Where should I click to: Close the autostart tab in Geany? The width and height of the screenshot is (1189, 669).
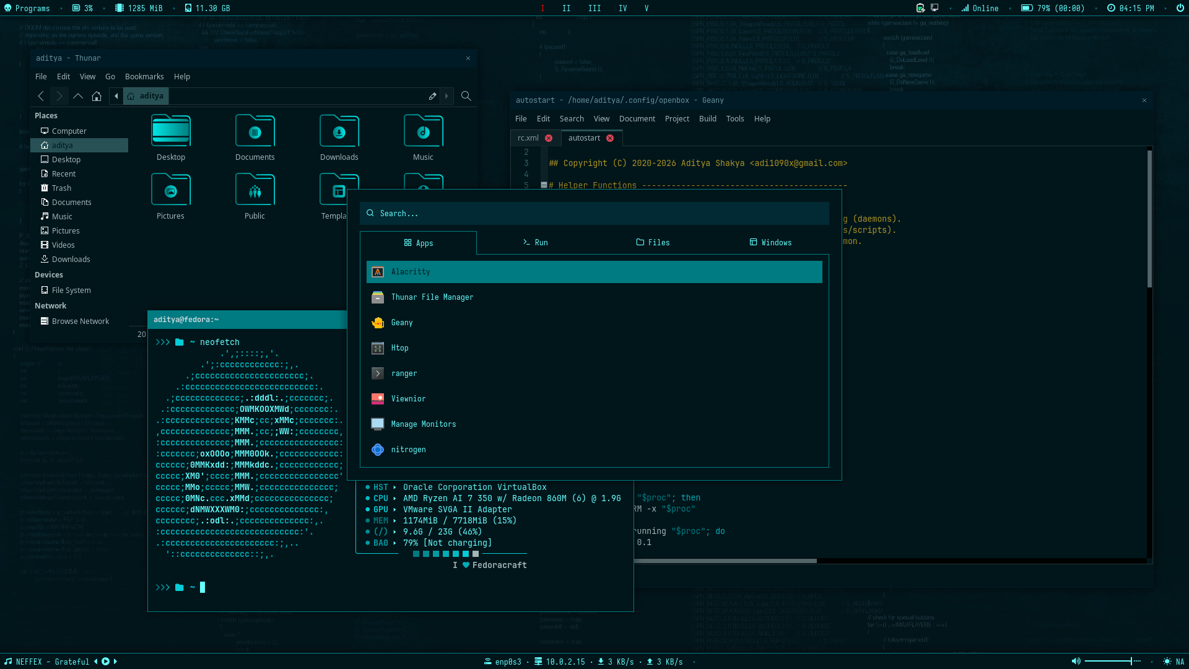pyautogui.click(x=610, y=138)
